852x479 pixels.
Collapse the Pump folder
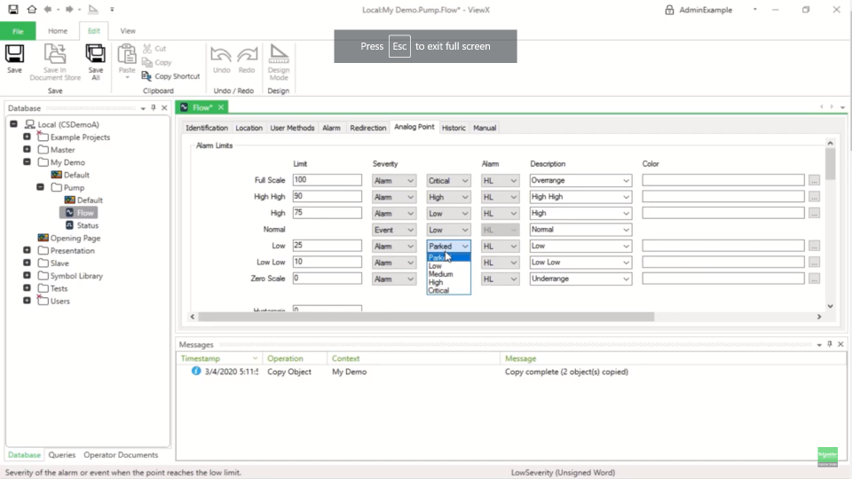click(40, 187)
